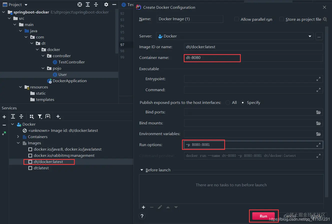Collapse the Docker node in Services
The image size is (332, 224).
(12, 124)
